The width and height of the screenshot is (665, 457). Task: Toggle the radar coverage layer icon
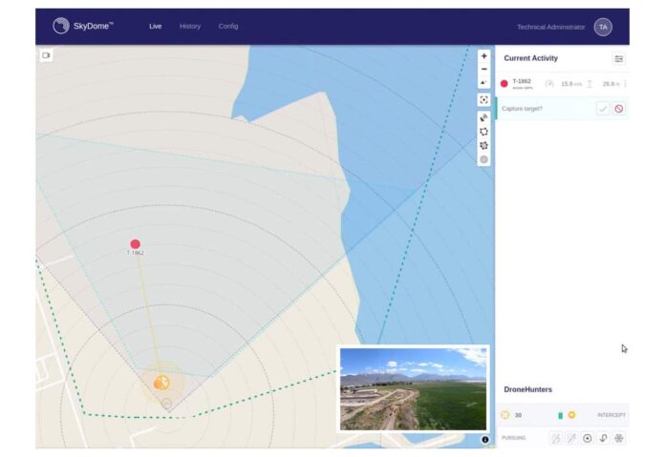[483, 118]
